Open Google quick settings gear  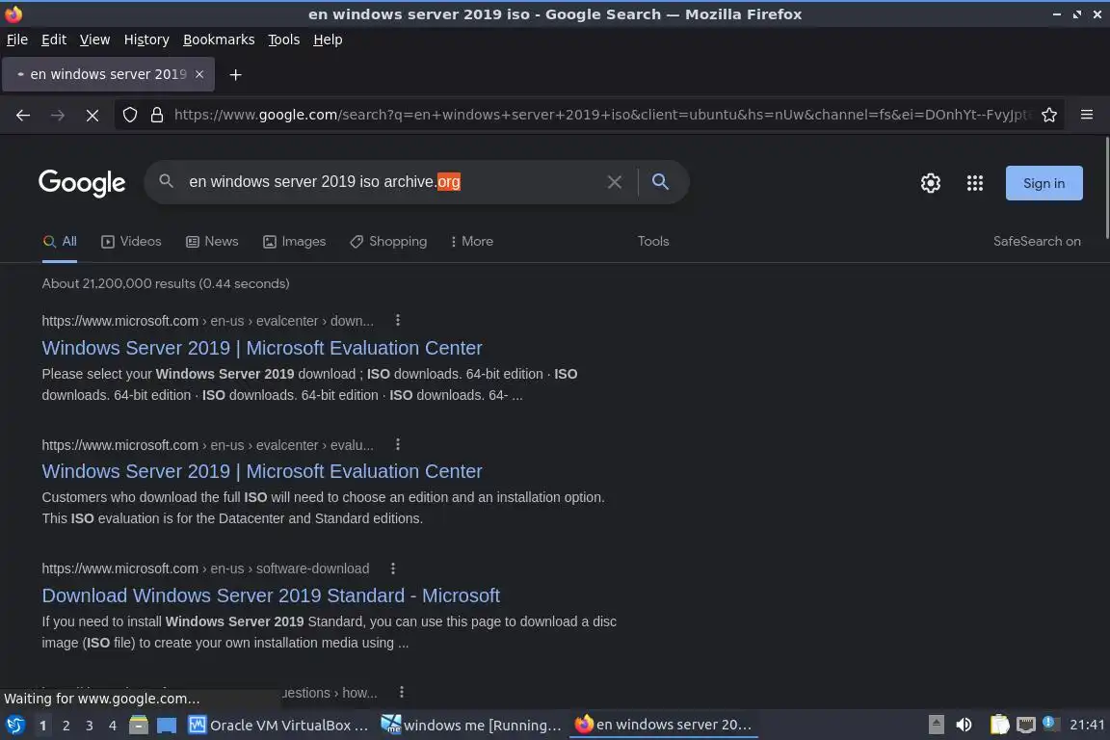coord(930,183)
